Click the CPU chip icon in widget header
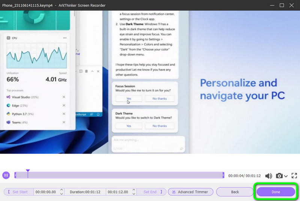Viewport: 300px width, 201px height. (8, 38)
